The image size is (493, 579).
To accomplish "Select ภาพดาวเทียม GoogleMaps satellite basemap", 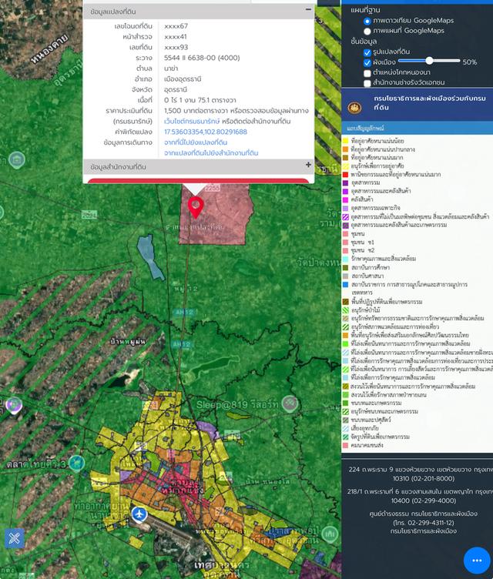I will [x=367, y=20].
